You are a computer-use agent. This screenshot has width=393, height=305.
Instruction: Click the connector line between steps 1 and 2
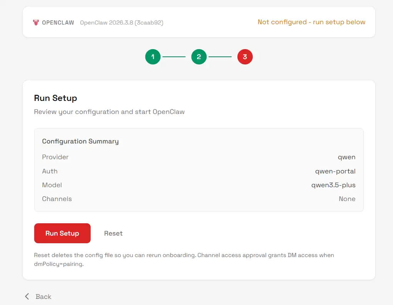[x=174, y=57]
